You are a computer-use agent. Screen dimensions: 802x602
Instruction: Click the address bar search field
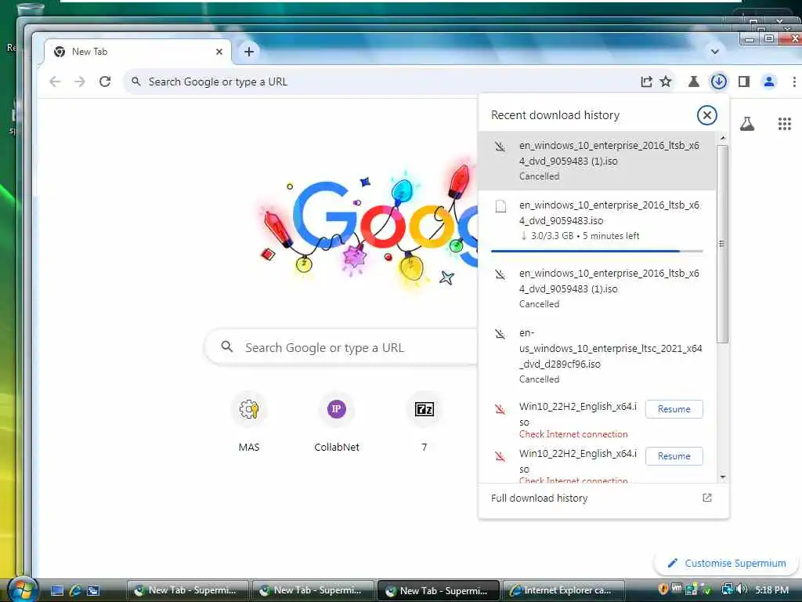click(378, 82)
